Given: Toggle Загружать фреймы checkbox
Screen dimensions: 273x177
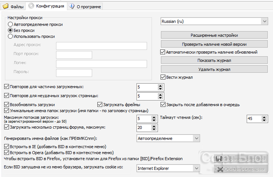Looking at the screenshot, I should click(x=100, y=105).
